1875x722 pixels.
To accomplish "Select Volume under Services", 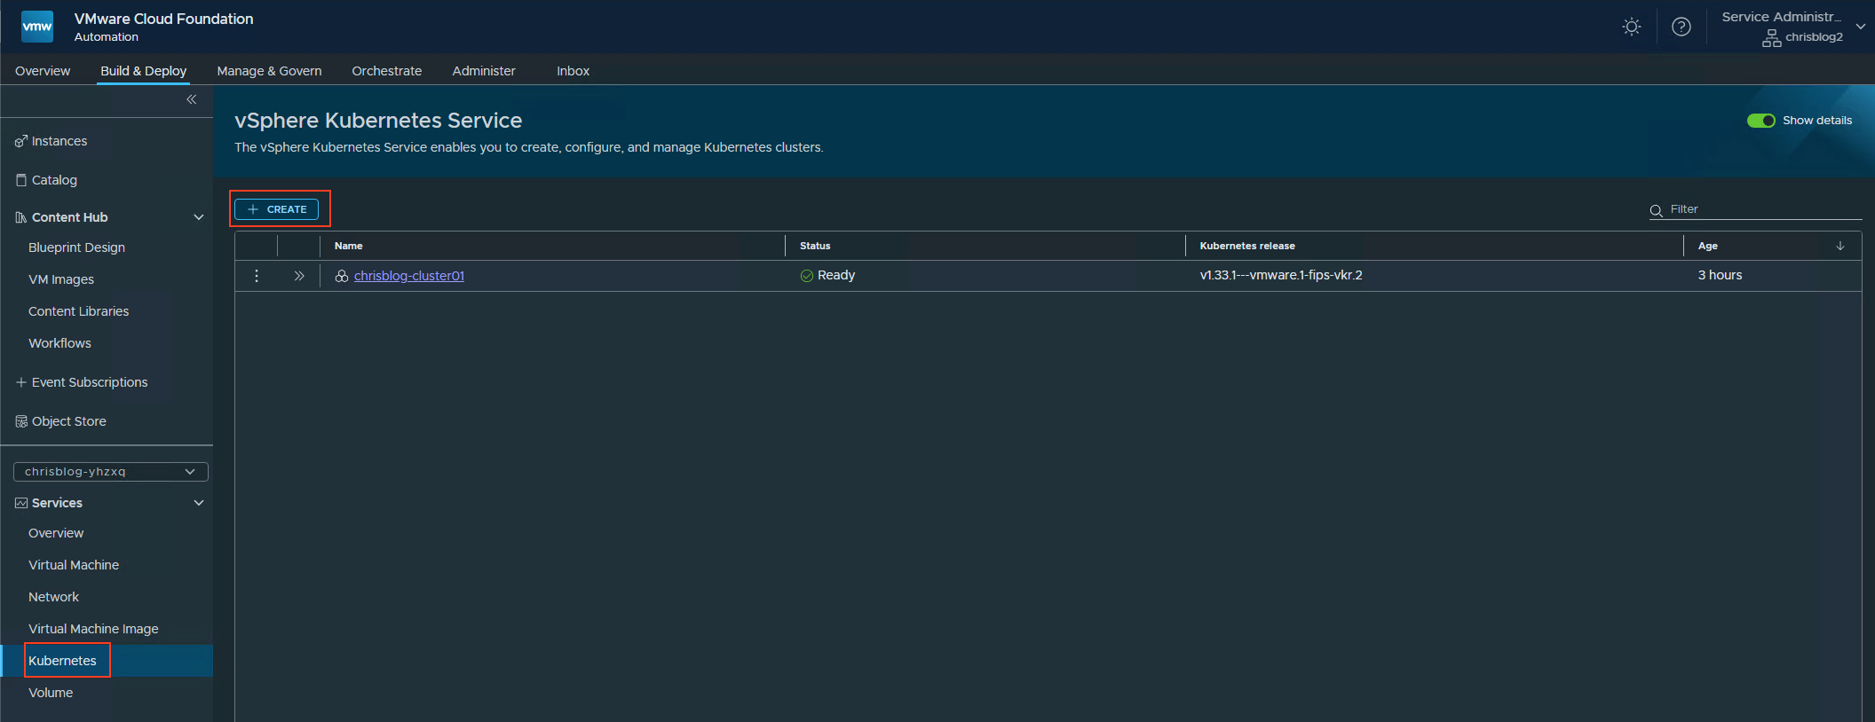I will pos(51,693).
